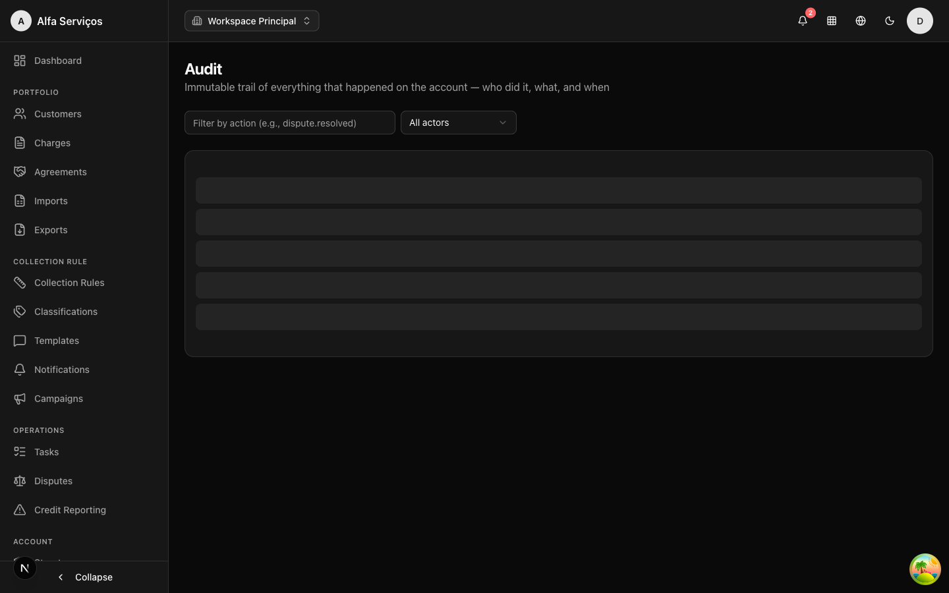Click the red notification count badge
949x593 pixels.
click(811, 13)
